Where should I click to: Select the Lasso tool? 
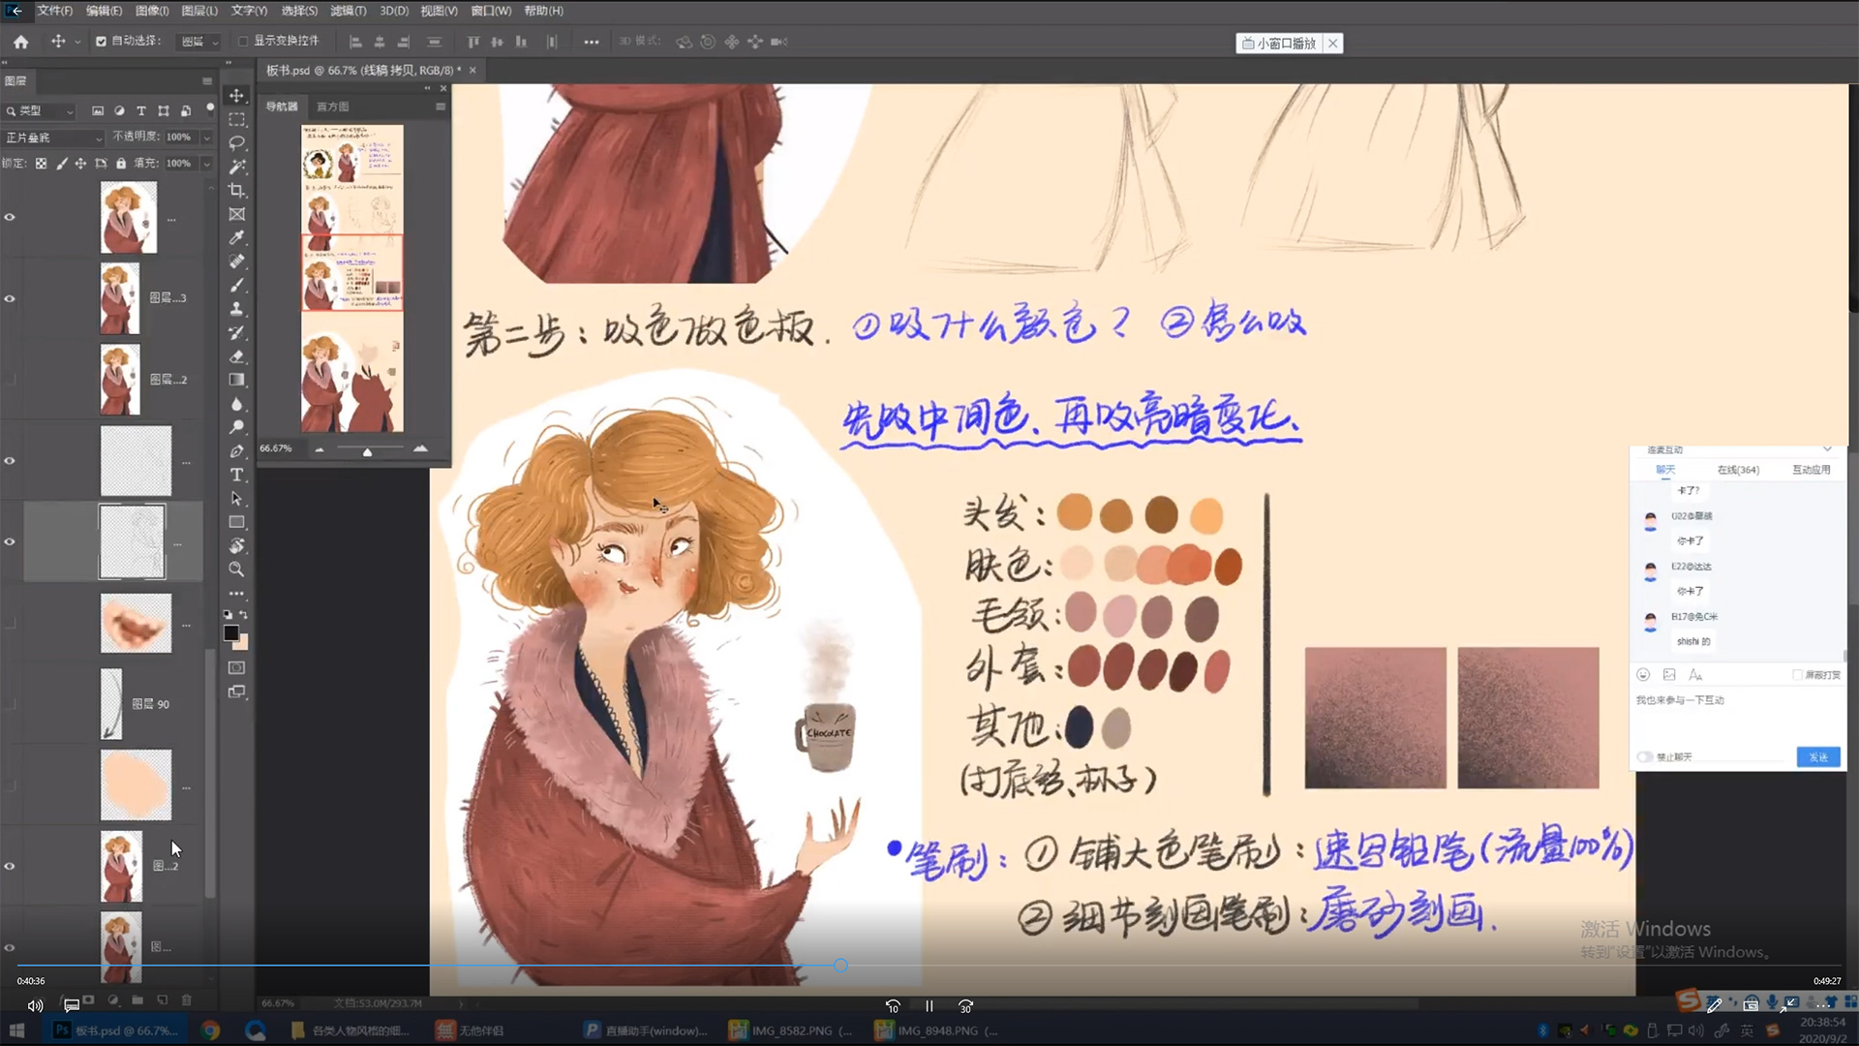coord(236,143)
